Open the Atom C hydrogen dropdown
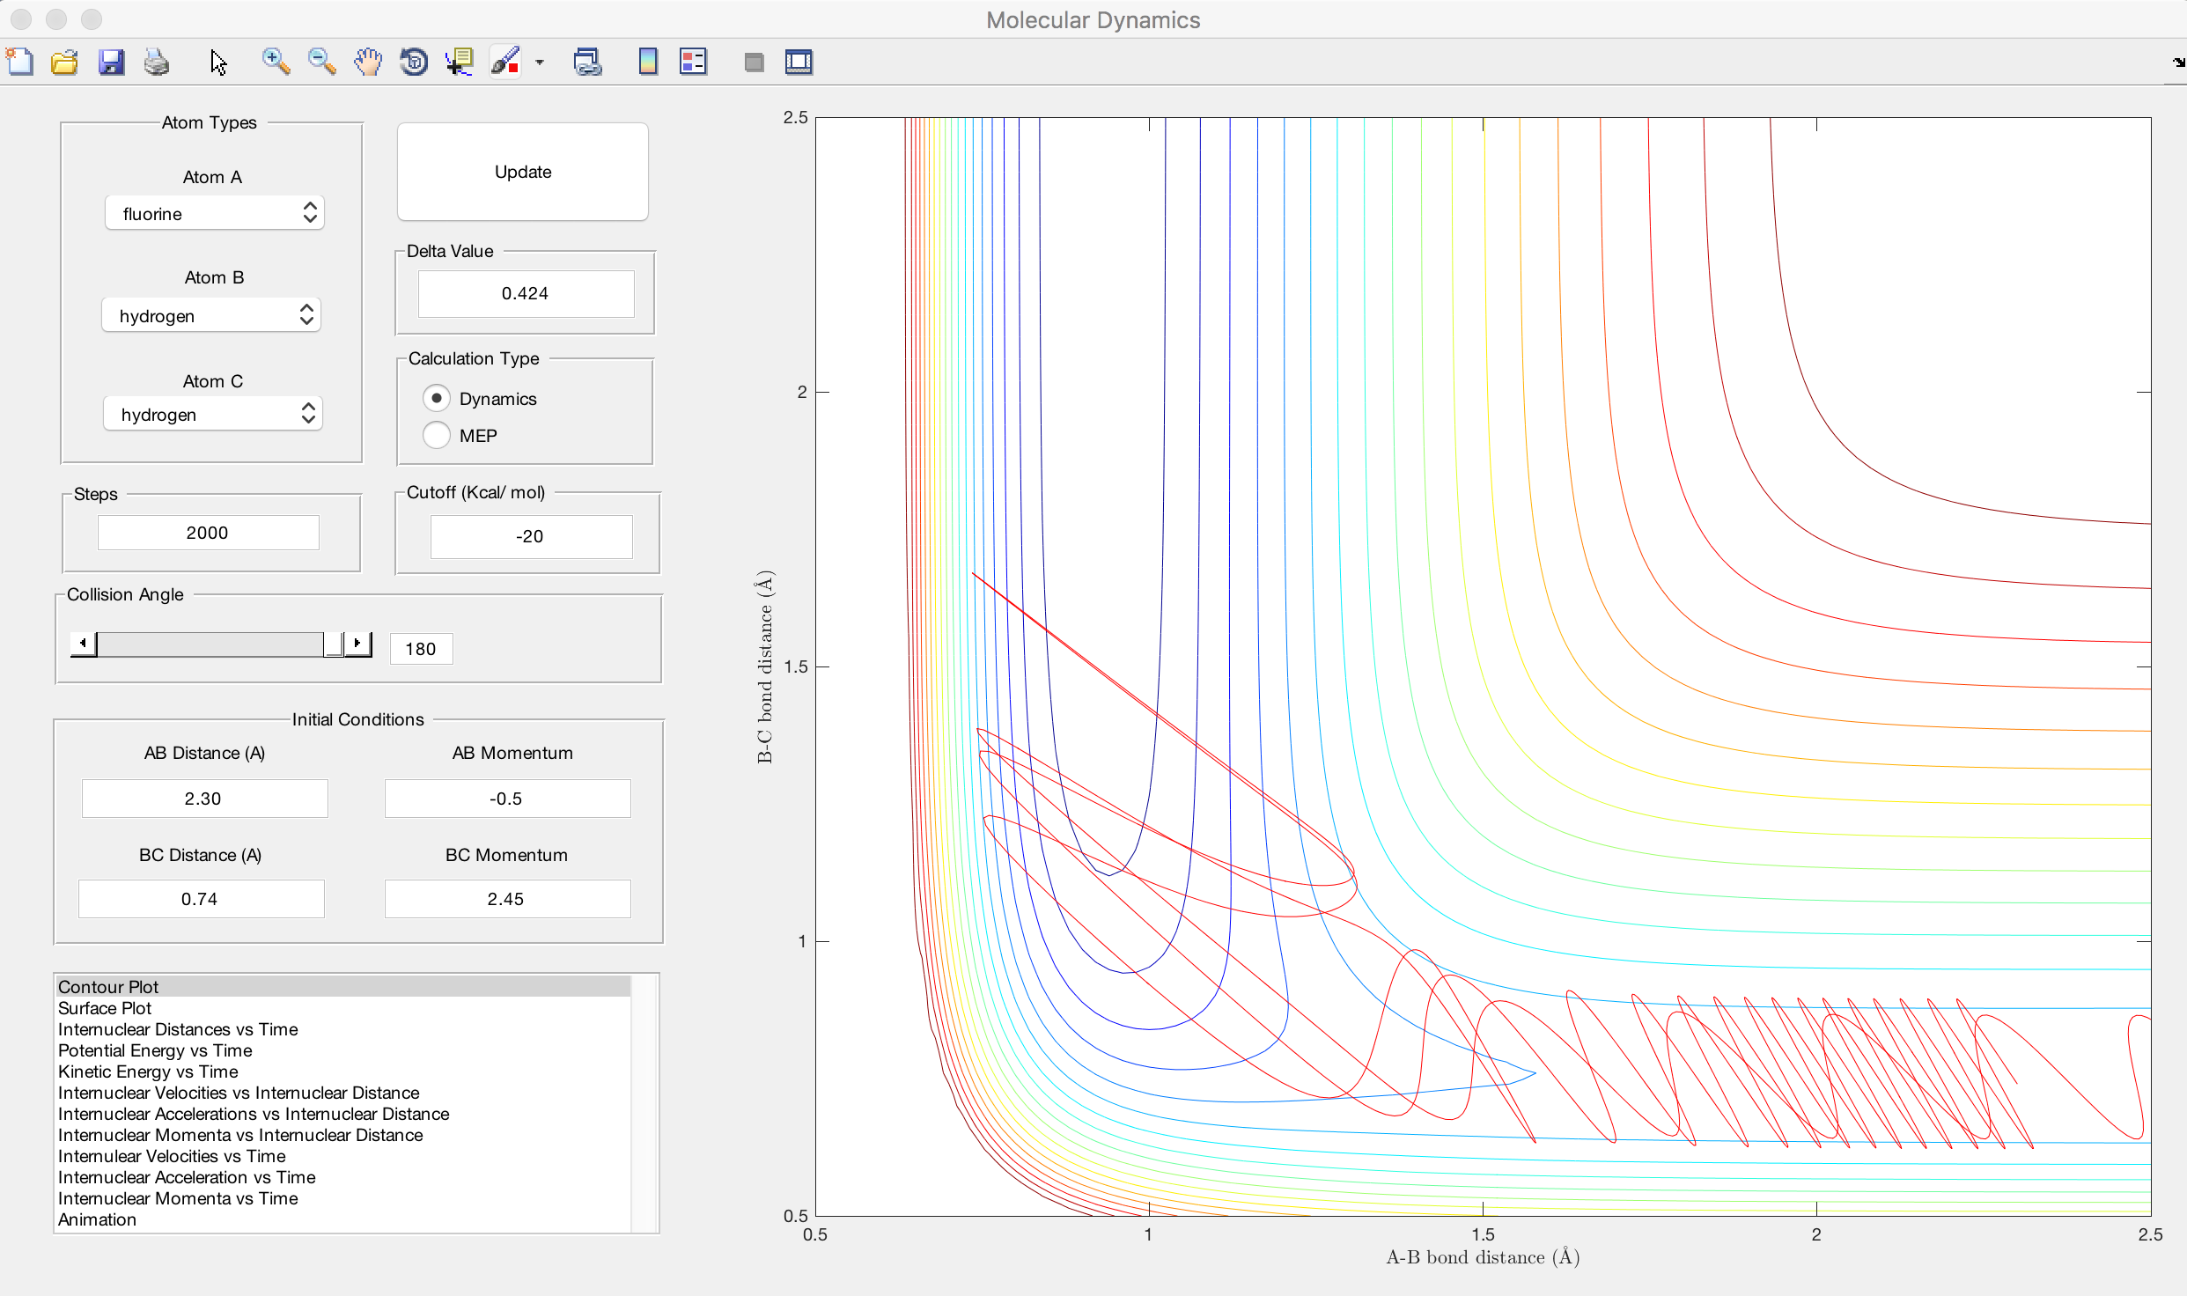Viewport: 2187px width, 1296px height. 213,414
